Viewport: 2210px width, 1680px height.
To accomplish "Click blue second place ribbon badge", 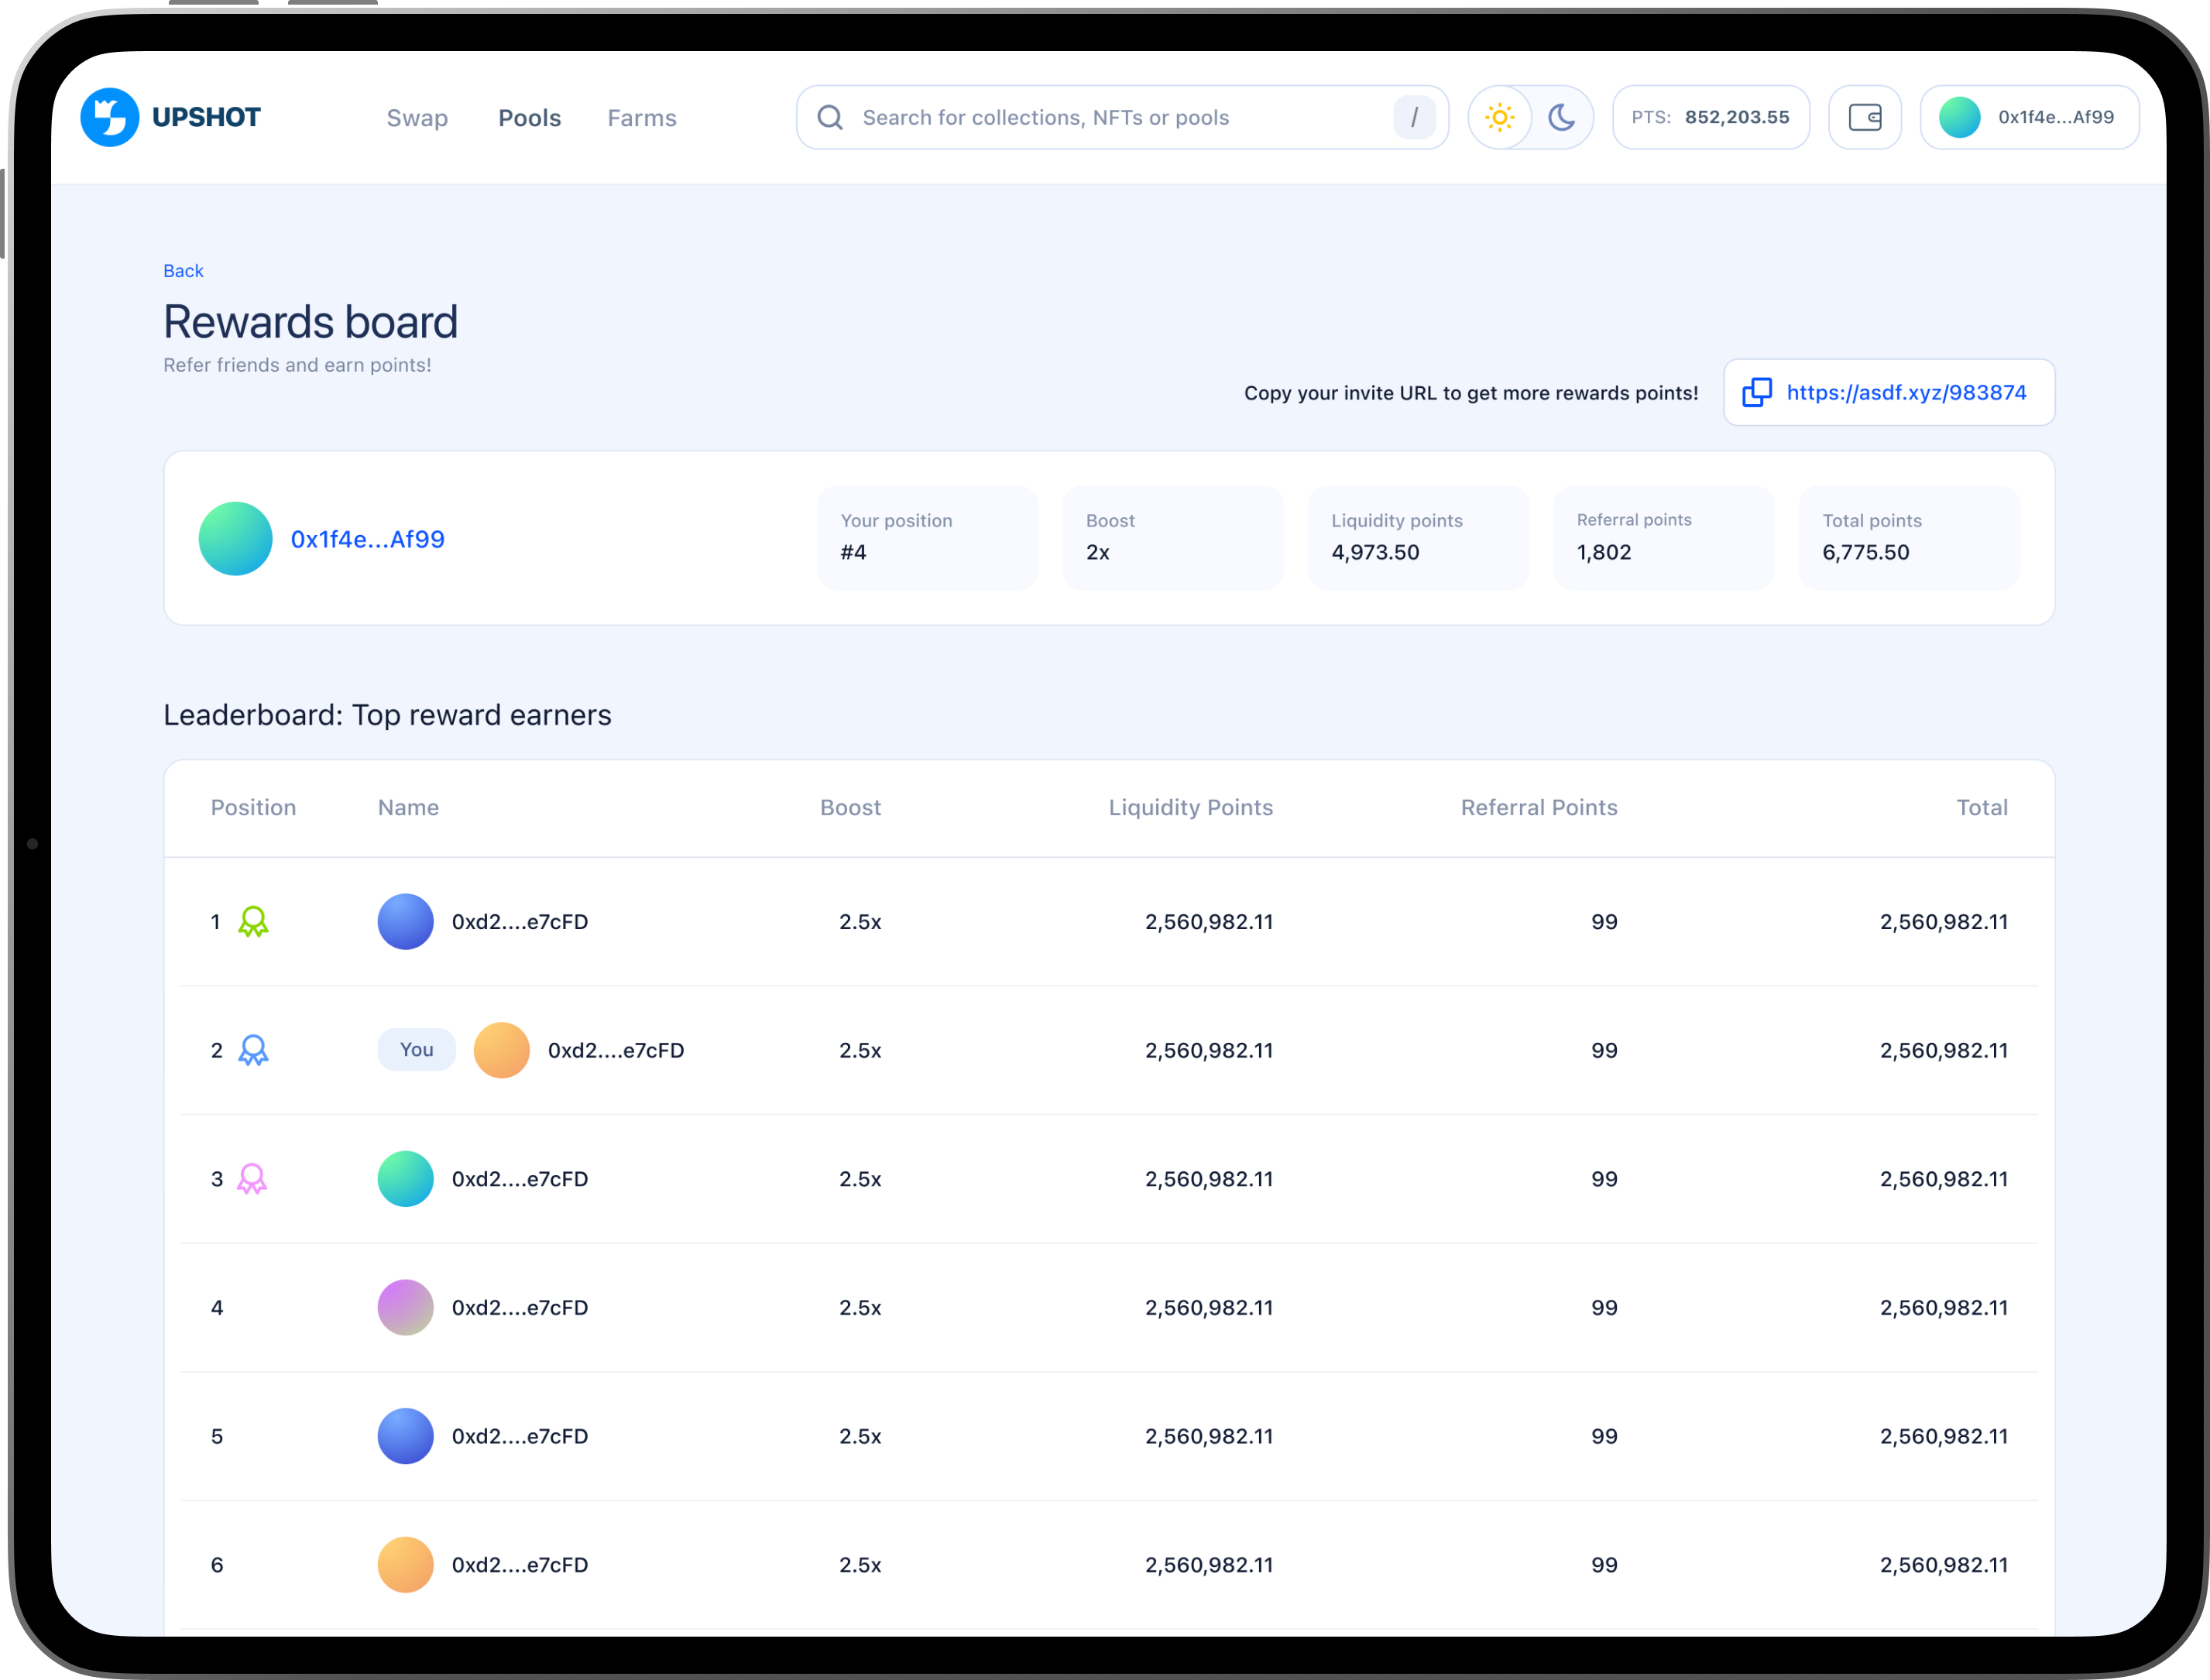I will coord(253,1051).
